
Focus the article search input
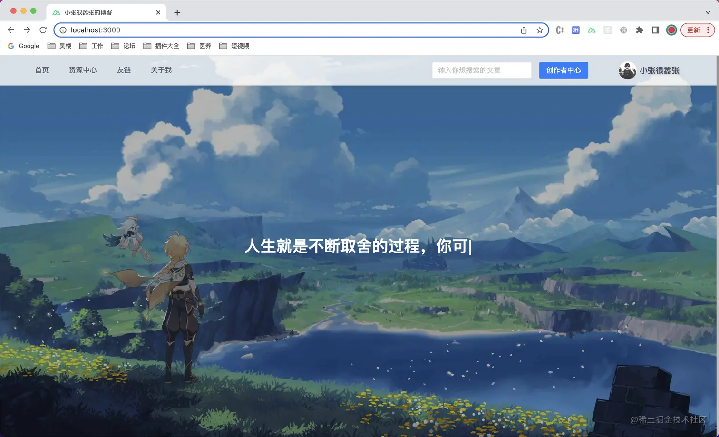click(482, 70)
